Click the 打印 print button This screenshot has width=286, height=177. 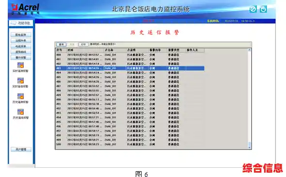coord(83,45)
